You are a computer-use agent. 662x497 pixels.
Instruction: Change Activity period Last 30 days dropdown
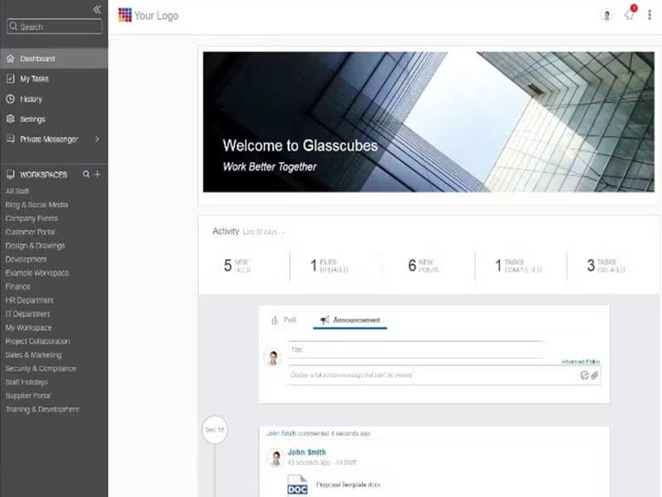263,232
